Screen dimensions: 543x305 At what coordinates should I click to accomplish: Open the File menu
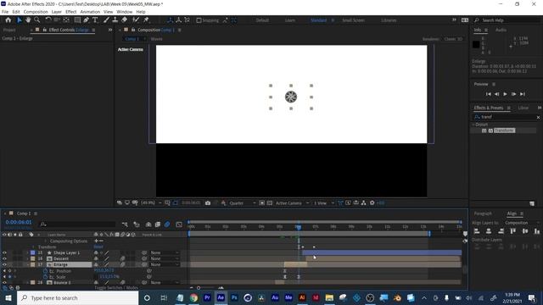[x=5, y=12]
